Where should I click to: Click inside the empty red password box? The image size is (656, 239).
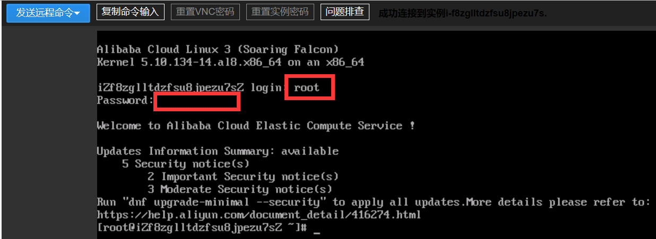pyautogui.click(x=197, y=101)
